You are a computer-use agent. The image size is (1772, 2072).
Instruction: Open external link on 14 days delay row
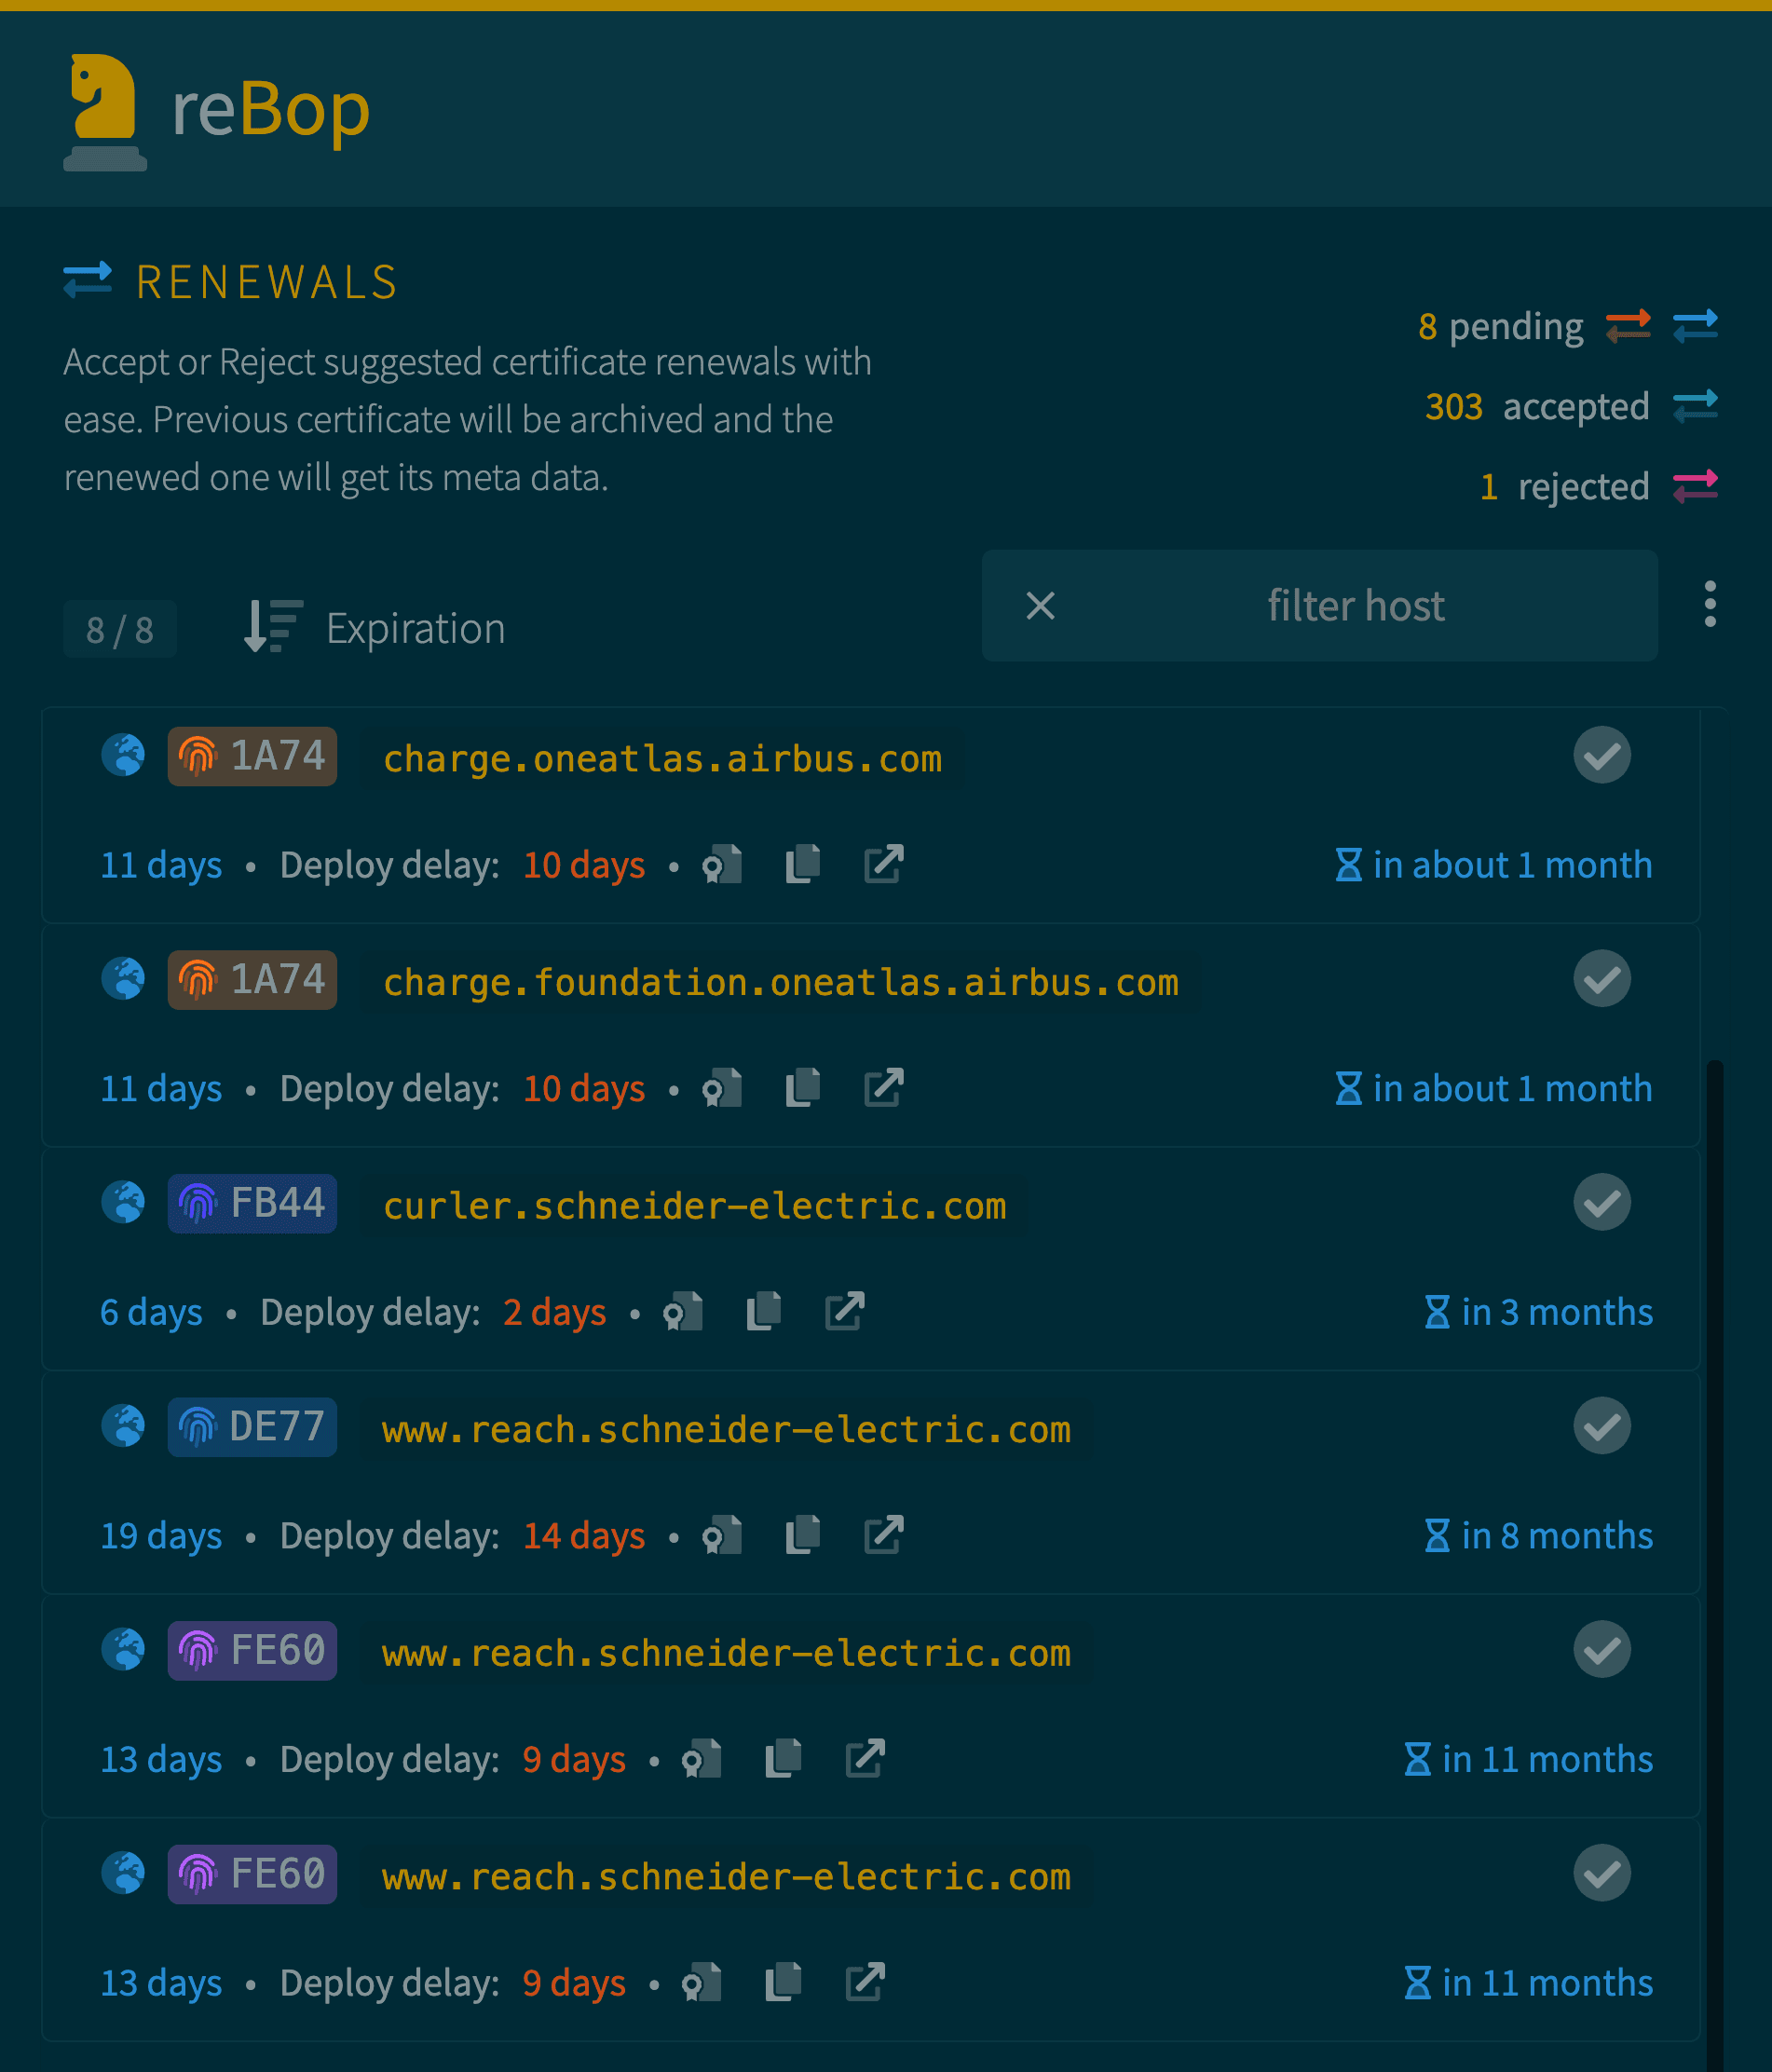884,1535
